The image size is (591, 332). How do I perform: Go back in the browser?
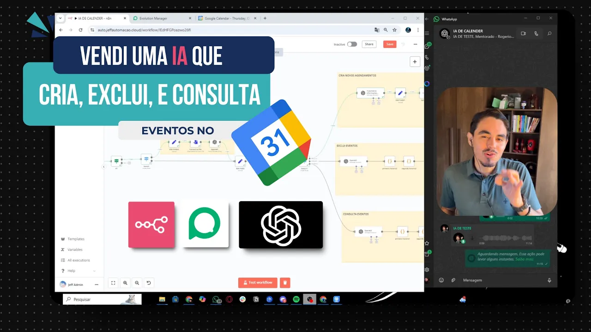coord(61,30)
